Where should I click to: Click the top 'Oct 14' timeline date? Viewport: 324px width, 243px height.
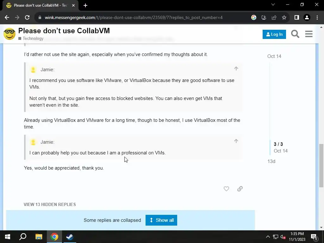click(x=274, y=56)
